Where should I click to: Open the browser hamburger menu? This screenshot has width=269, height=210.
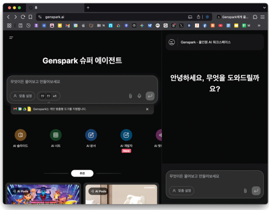(x=262, y=17)
